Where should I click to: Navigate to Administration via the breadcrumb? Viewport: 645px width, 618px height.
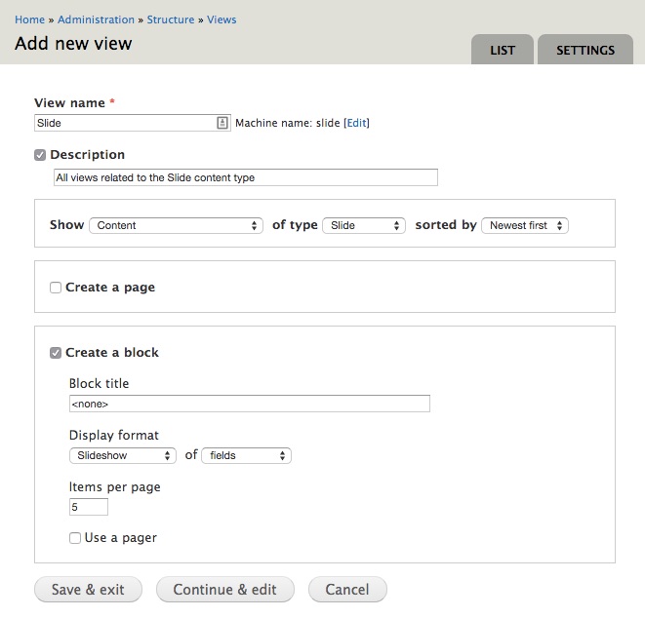click(x=96, y=19)
